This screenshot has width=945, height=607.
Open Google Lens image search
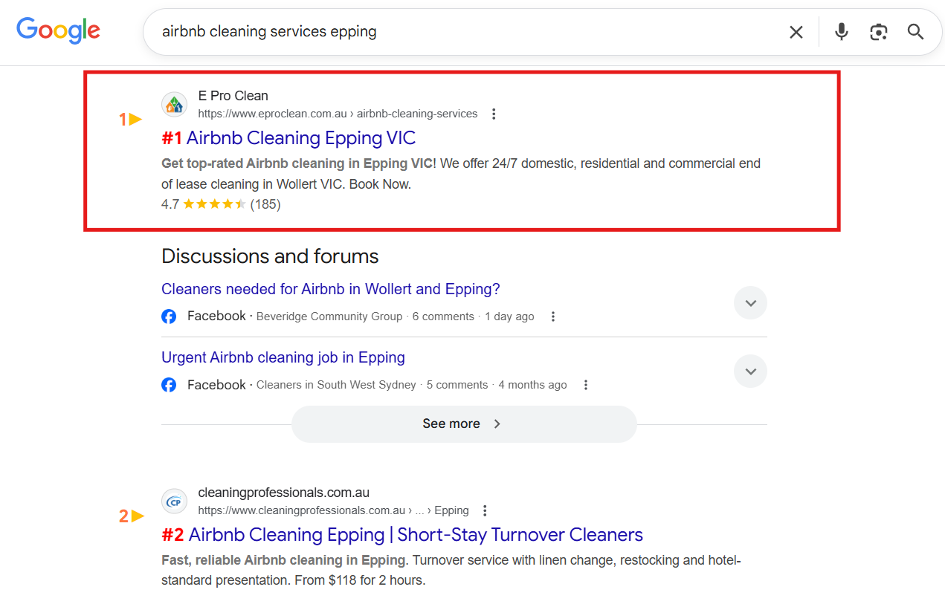pyautogui.click(x=879, y=32)
